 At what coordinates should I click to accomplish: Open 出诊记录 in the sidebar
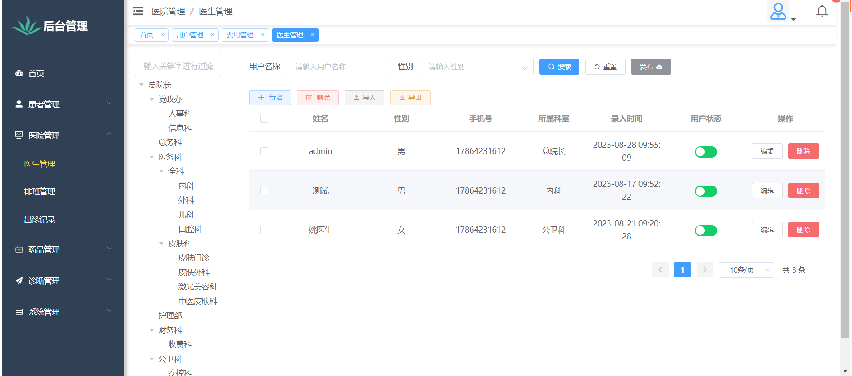(x=40, y=219)
